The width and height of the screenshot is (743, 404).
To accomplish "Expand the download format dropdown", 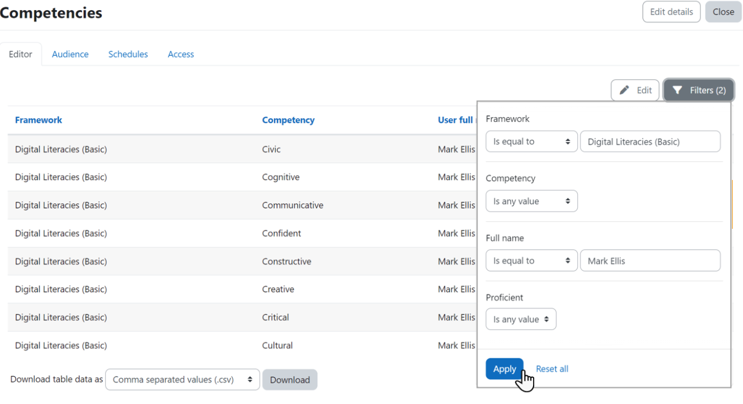I will [x=182, y=379].
